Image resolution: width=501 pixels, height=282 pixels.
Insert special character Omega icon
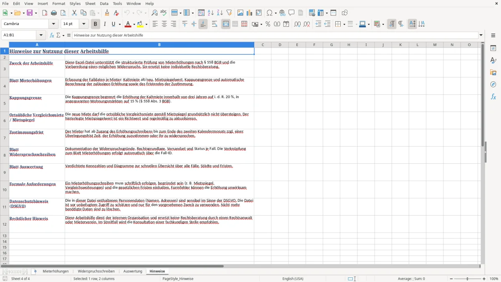coord(269,13)
